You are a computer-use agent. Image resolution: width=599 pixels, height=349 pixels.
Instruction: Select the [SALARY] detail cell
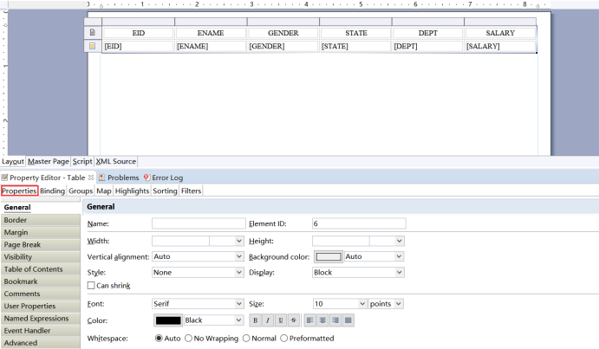tap(500, 46)
